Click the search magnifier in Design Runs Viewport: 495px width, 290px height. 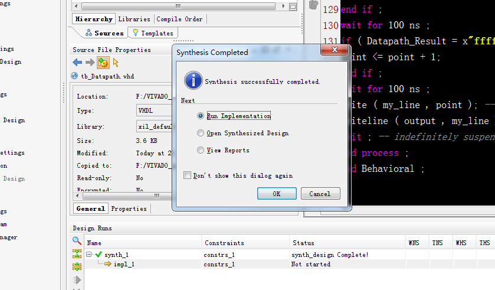coord(77,241)
